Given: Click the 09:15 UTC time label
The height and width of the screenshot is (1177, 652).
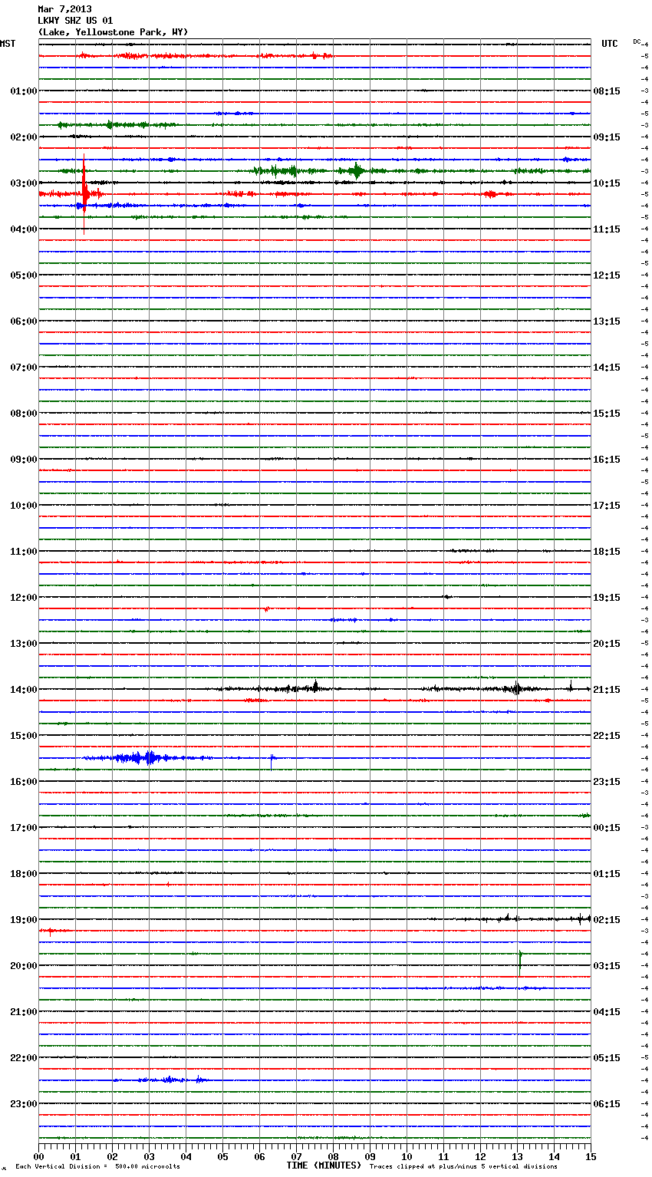Looking at the screenshot, I should (607, 137).
